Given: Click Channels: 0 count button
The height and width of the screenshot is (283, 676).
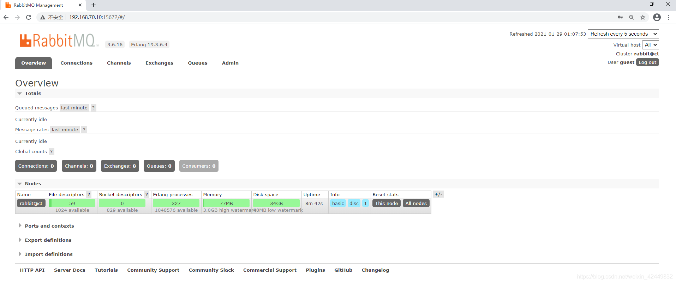Looking at the screenshot, I should pos(79,166).
